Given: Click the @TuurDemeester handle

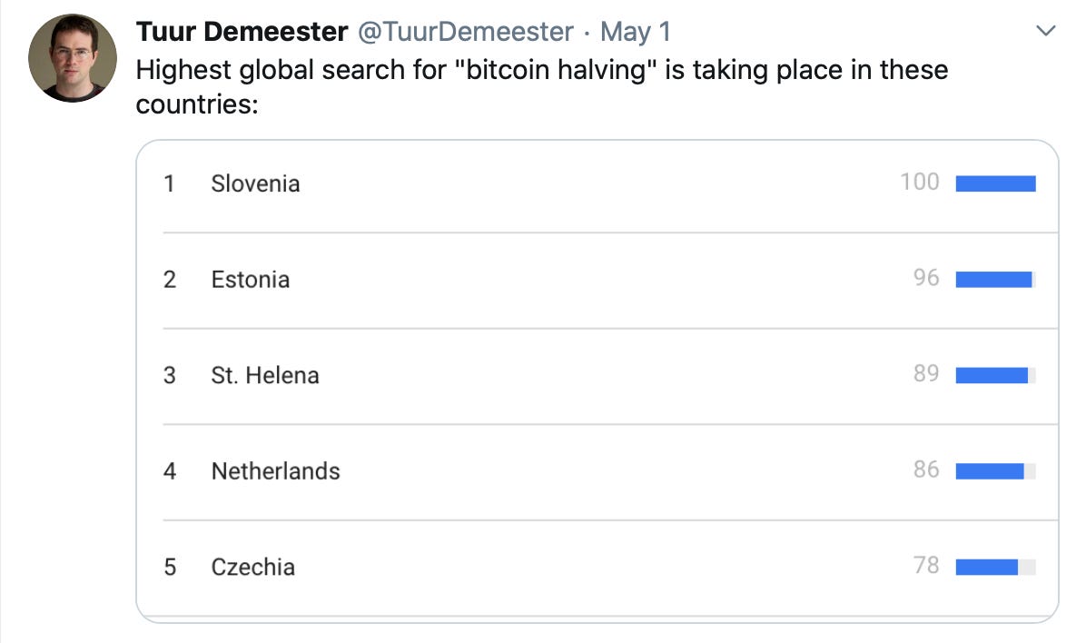Looking at the screenshot, I should [x=467, y=32].
